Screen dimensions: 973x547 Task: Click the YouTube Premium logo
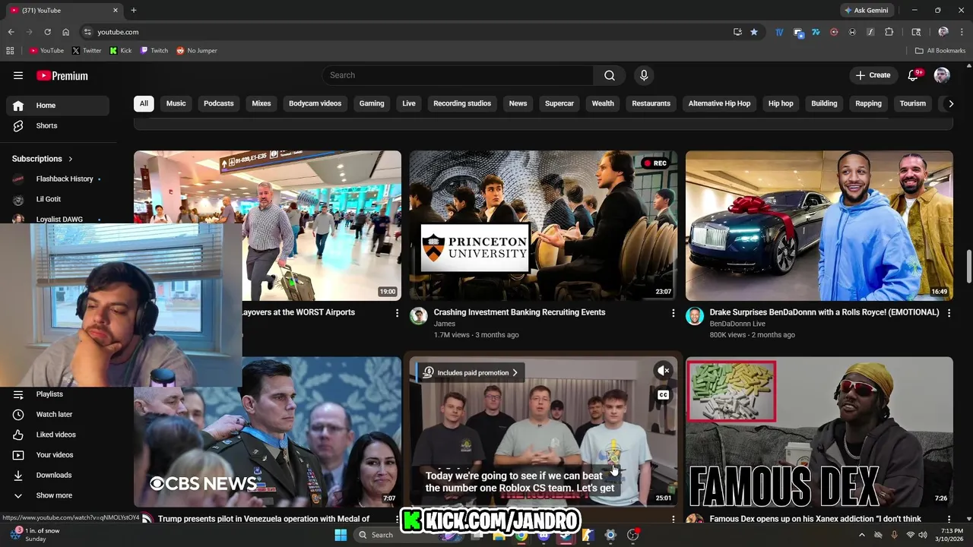tap(62, 75)
